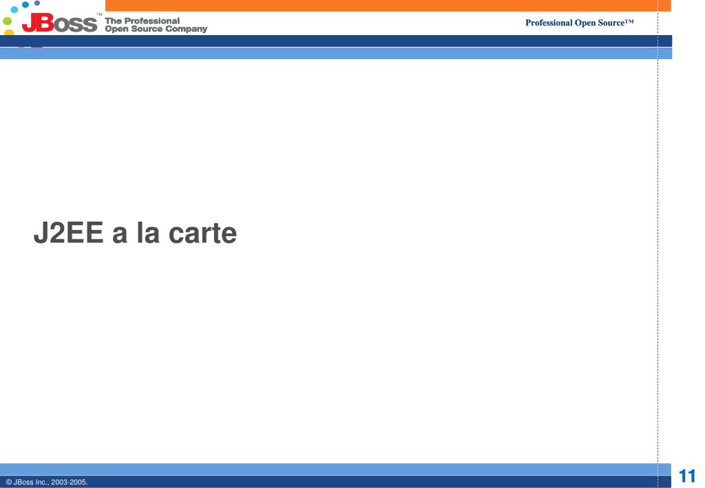Select the 'J2EE a la carte' title
Image resolution: width=705 pixels, height=488 pixels.
coord(136,233)
